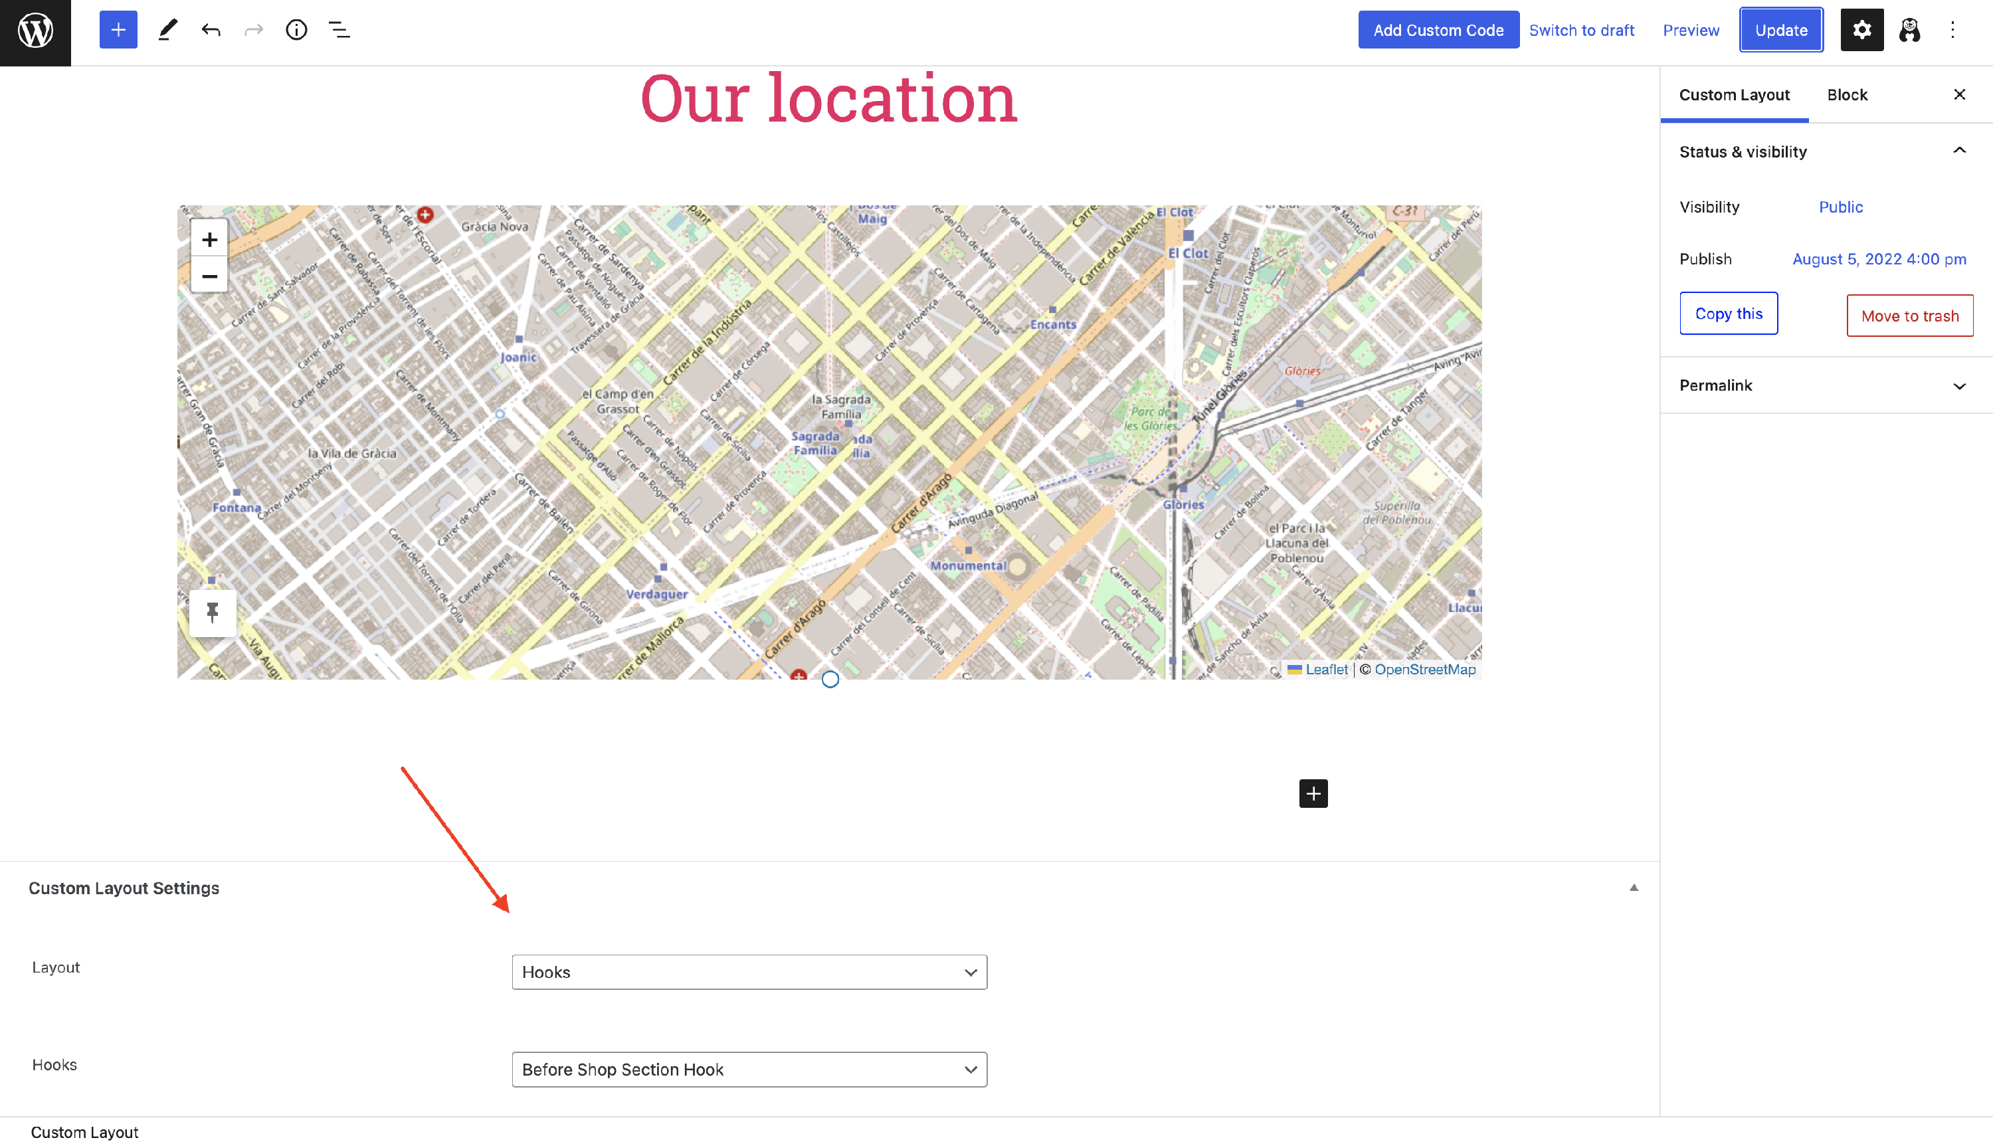Click the black add block button

coord(1313,793)
